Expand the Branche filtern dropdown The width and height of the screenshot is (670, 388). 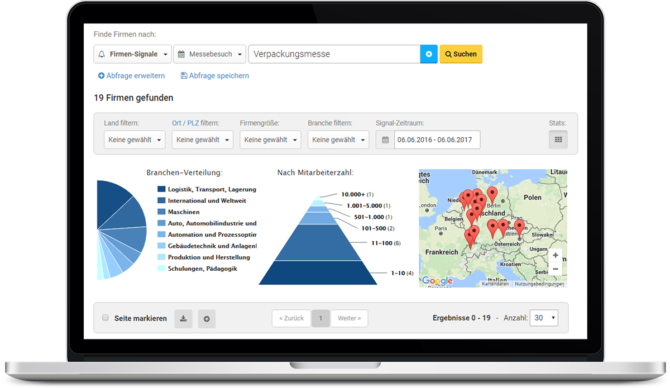(x=338, y=140)
